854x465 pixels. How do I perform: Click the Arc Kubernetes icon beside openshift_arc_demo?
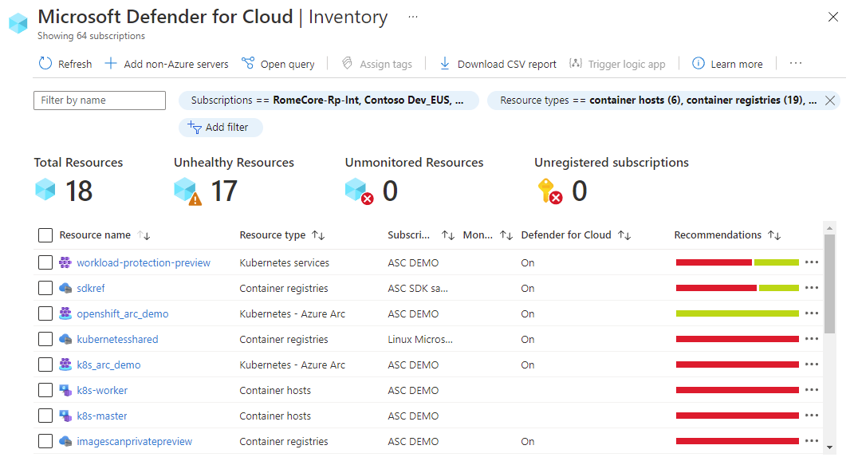[x=65, y=313]
